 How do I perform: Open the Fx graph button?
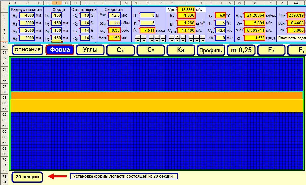coord(271,50)
